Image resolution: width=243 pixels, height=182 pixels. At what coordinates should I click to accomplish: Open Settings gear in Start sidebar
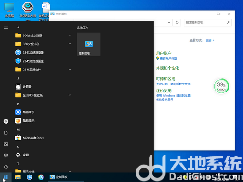click(x=6, y=155)
